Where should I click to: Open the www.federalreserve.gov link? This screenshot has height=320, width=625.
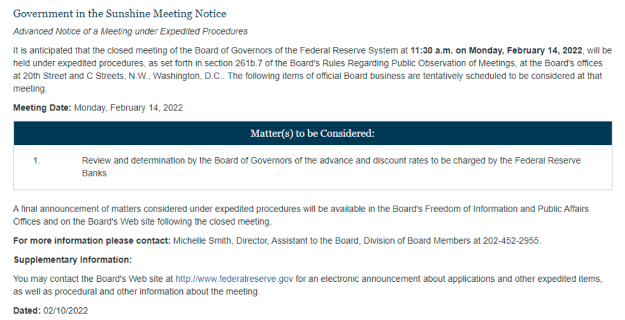(x=234, y=280)
